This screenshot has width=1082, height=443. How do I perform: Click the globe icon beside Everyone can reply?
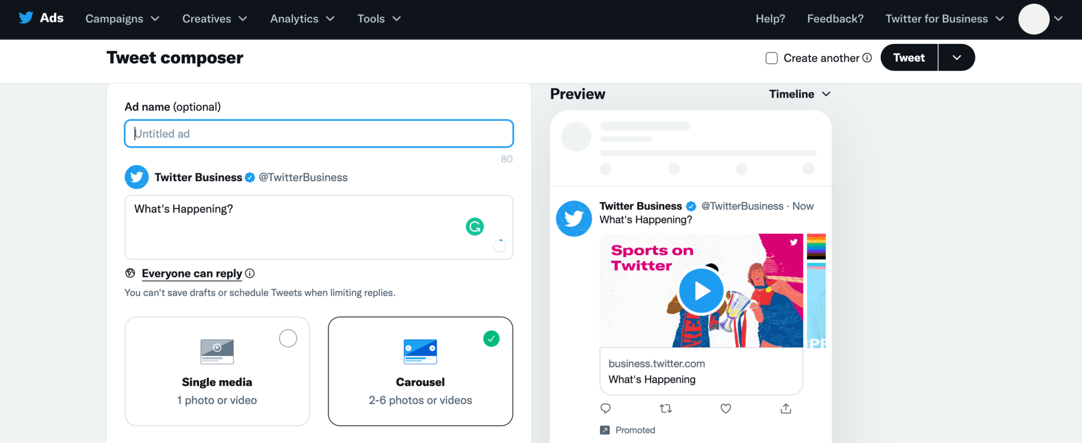(130, 273)
